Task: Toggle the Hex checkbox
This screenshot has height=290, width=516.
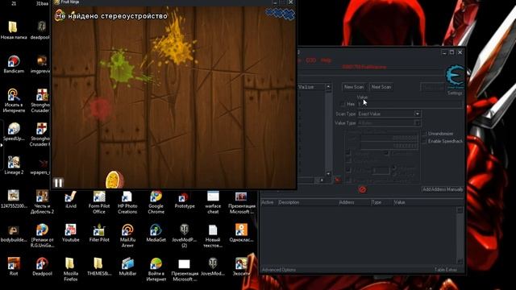Action: click(343, 104)
